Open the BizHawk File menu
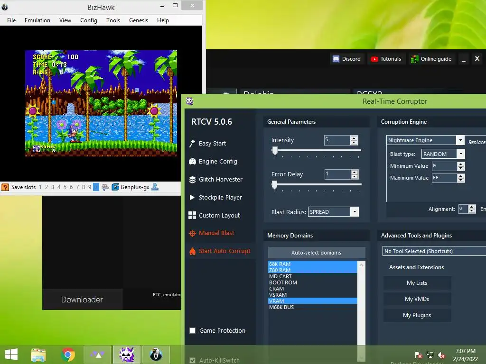The image size is (486, 364). point(11,20)
